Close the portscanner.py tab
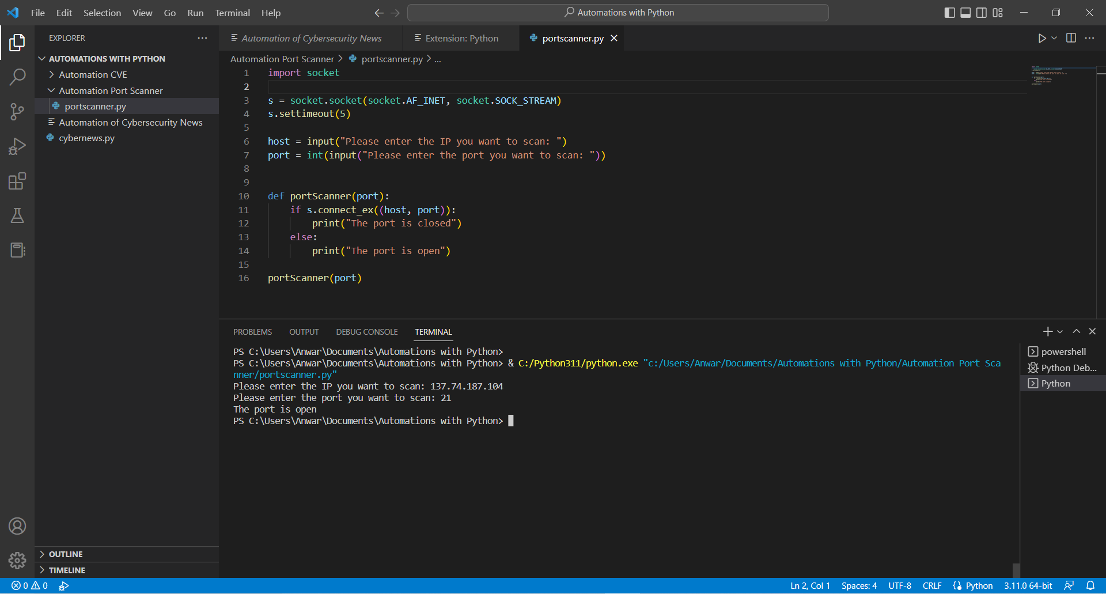 pyautogui.click(x=614, y=38)
